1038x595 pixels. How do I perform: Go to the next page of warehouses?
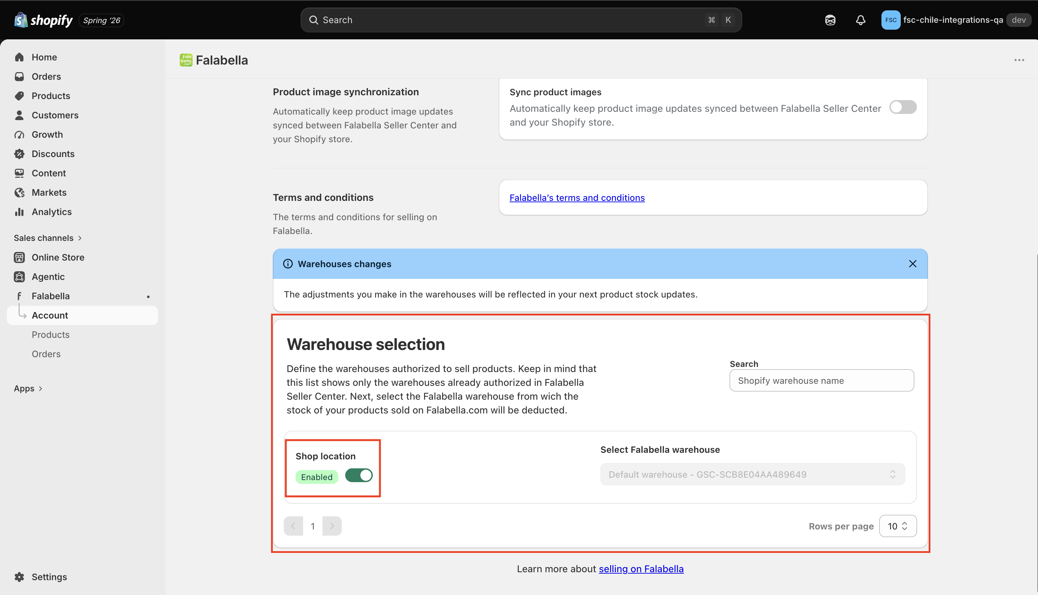(x=331, y=526)
